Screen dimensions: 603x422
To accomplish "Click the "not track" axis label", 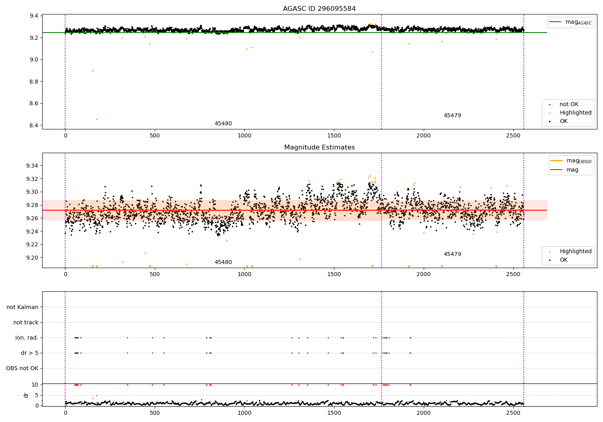I will point(26,323).
